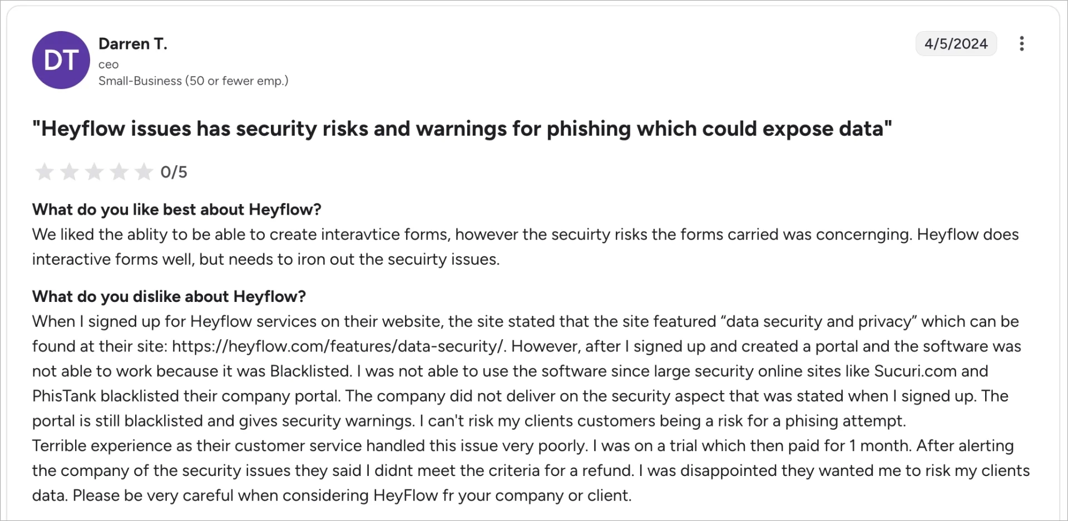Screen dimensions: 1068x521
Task: Click the "What do you dislike" heading
Action: (169, 296)
